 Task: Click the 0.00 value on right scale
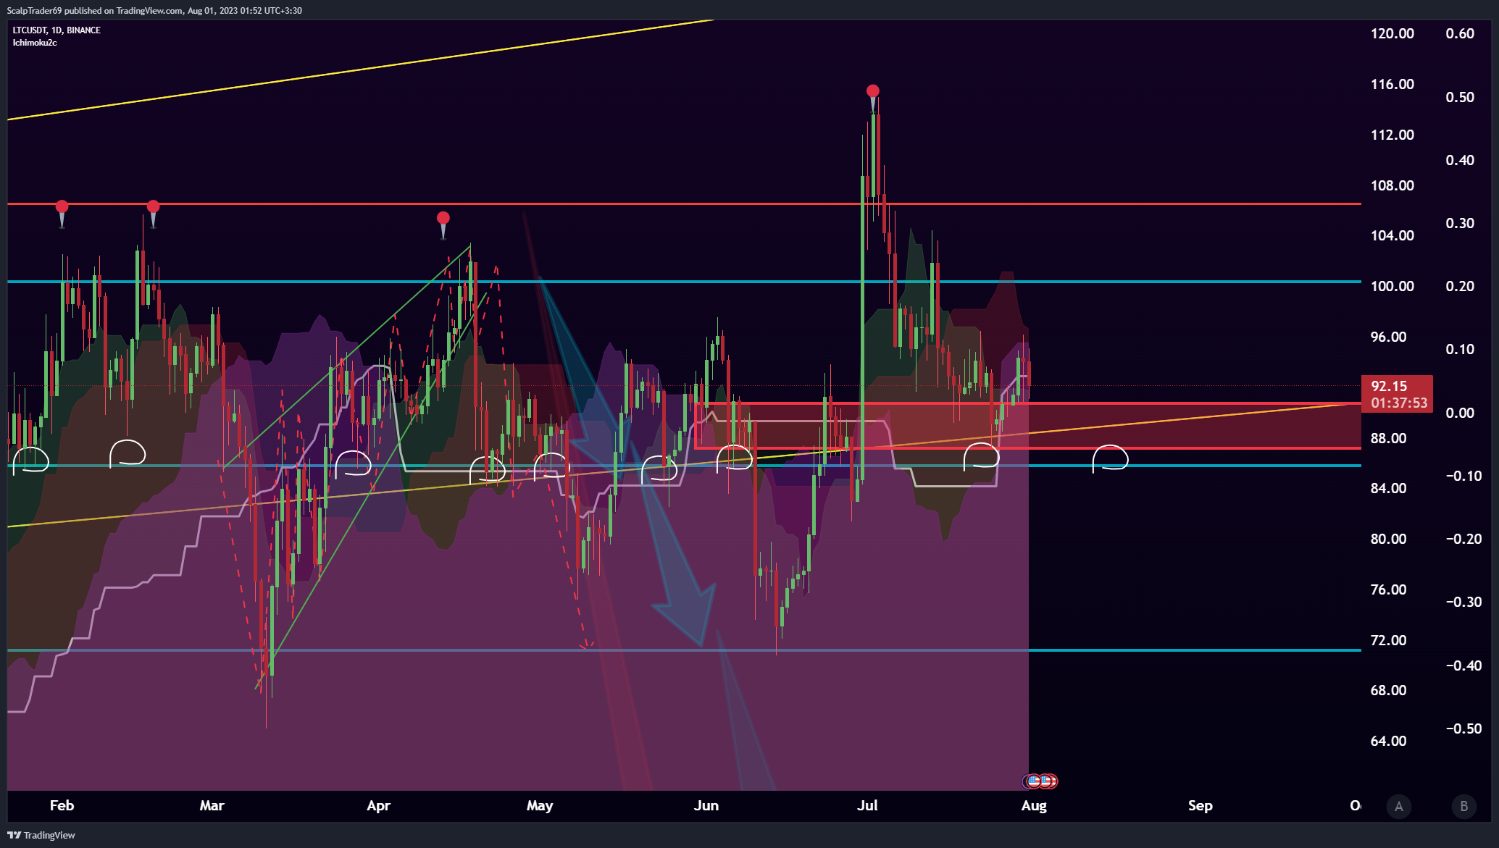coord(1460,413)
